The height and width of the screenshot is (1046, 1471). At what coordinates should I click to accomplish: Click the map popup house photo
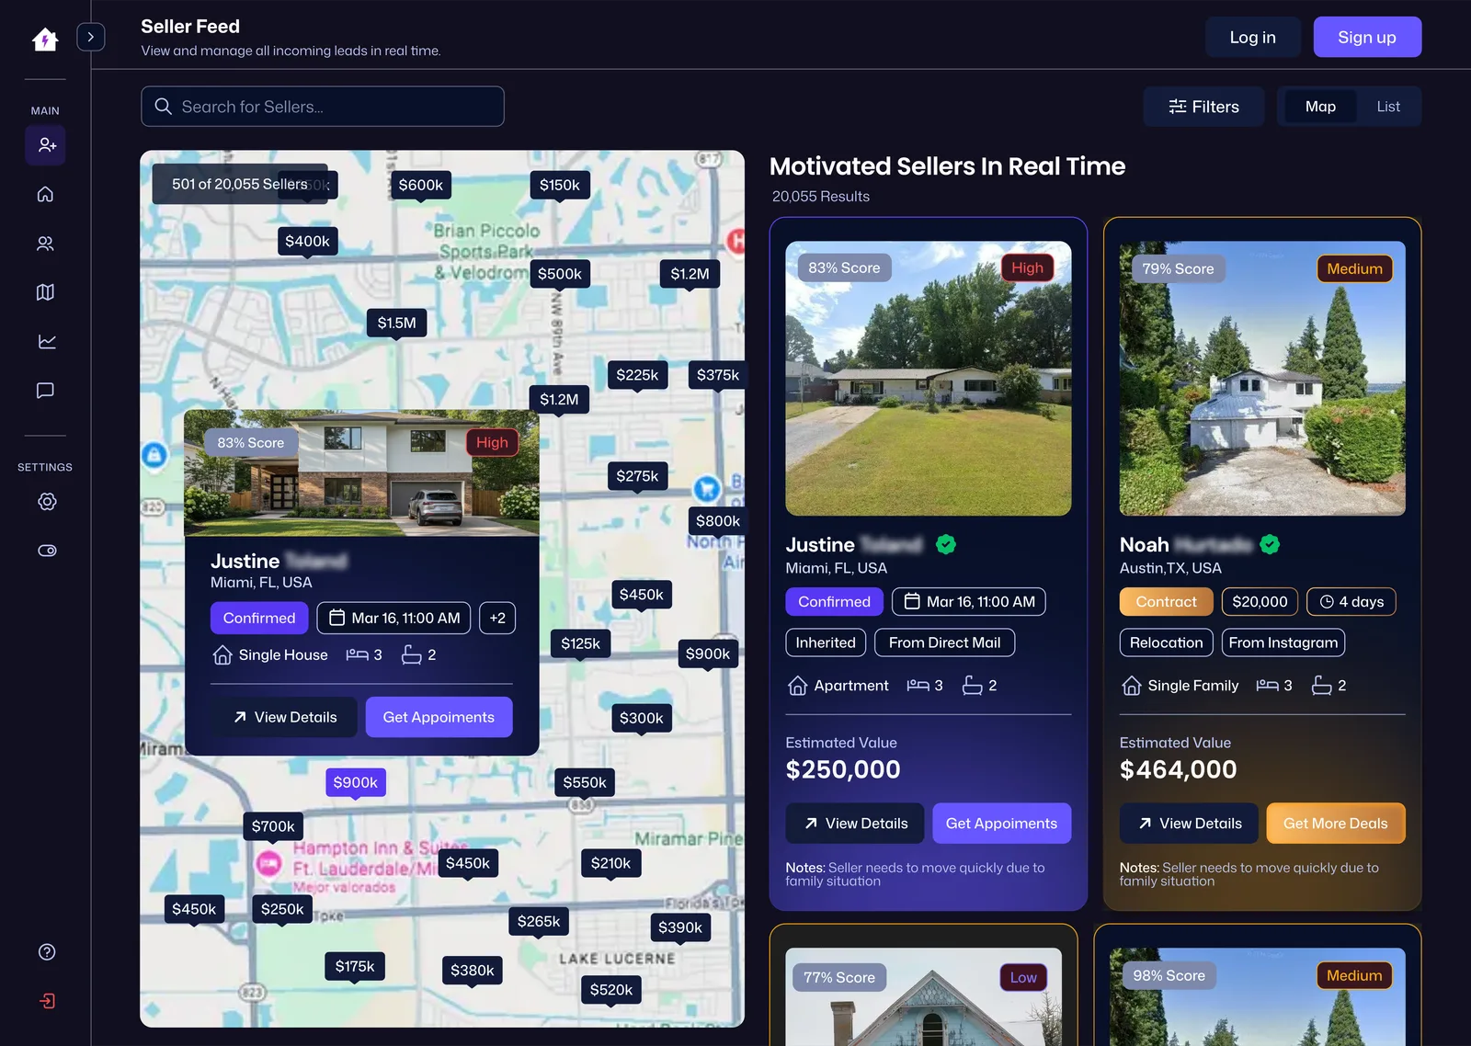[361, 472]
